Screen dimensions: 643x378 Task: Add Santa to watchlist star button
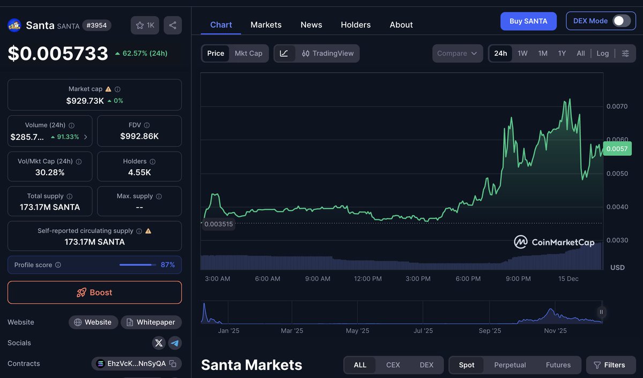click(x=145, y=25)
